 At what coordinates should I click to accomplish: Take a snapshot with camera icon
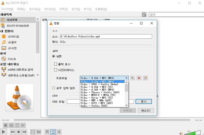(11, 125)
